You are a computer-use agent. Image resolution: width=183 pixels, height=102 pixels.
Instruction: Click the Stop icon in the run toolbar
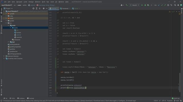[152, 5]
